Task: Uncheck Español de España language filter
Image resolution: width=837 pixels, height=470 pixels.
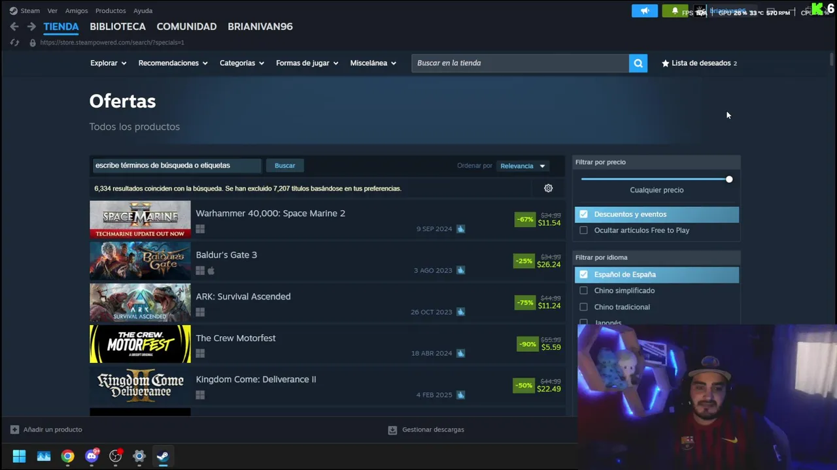Action: pyautogui.click(x=583, y=275)
